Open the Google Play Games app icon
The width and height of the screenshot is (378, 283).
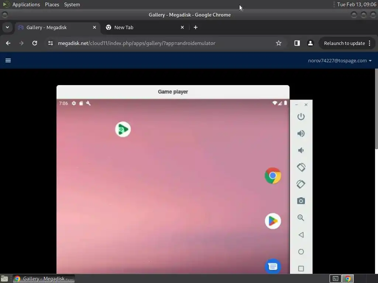pyautogui.click(x=123, y=129)
